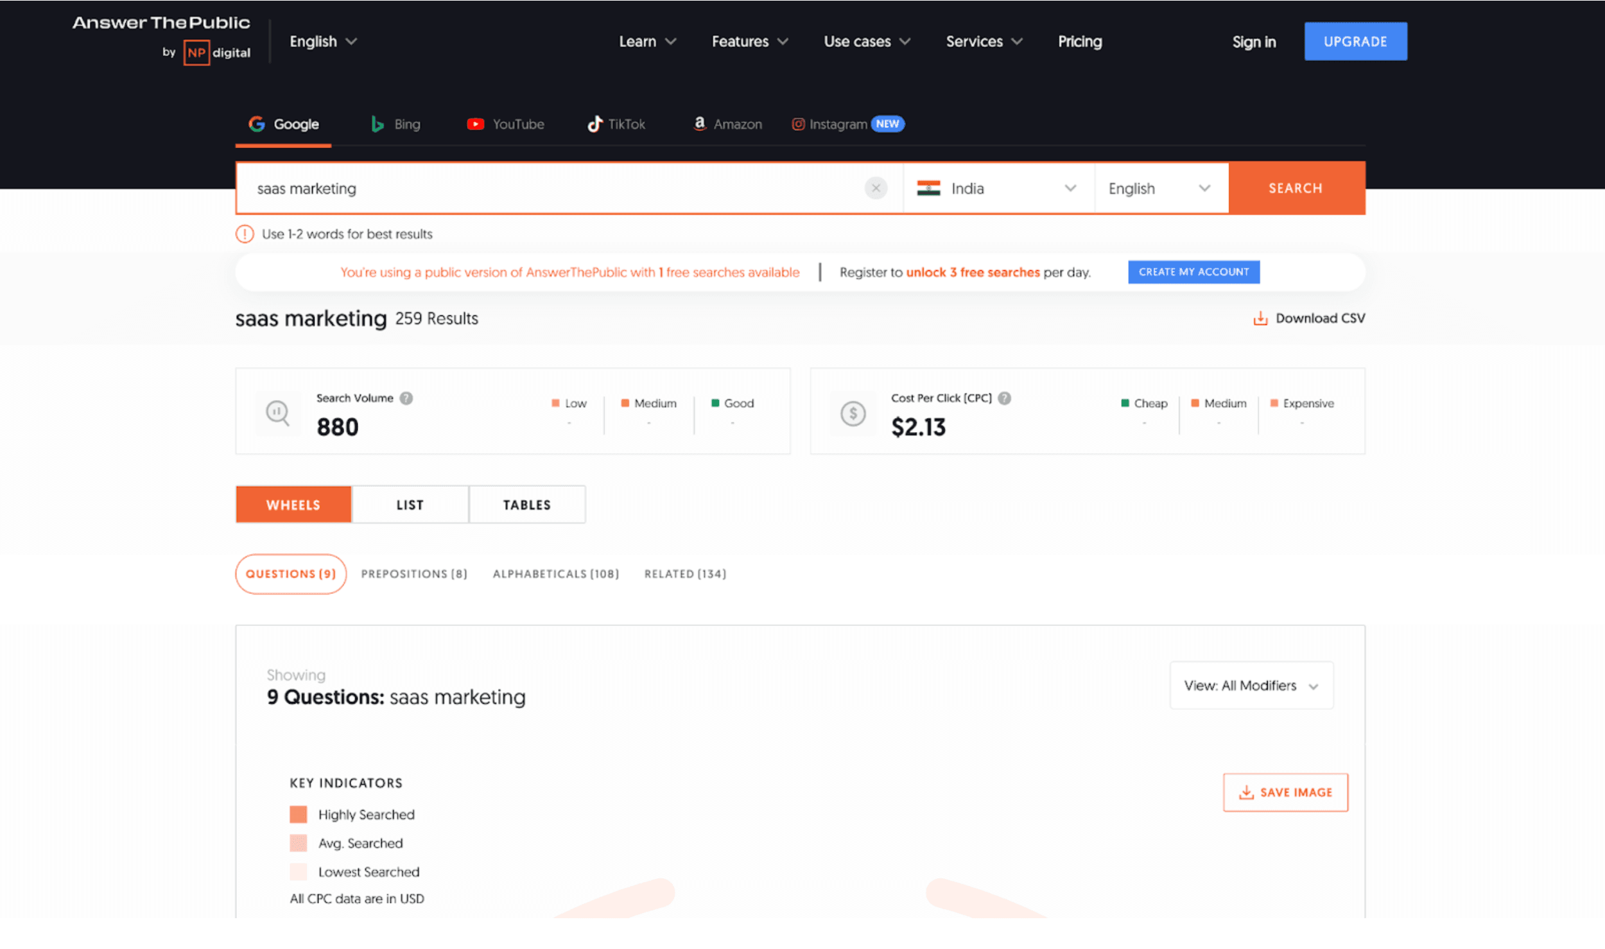The width and height of the screenshot is (1605, 949).
Task: Open the search language English dropdown
Action: 1161,188
